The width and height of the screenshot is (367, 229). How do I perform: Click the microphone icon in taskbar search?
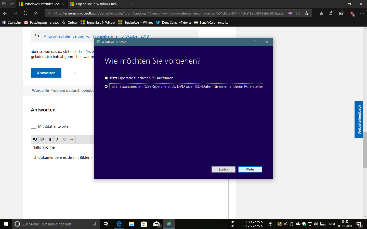point(95,224)
